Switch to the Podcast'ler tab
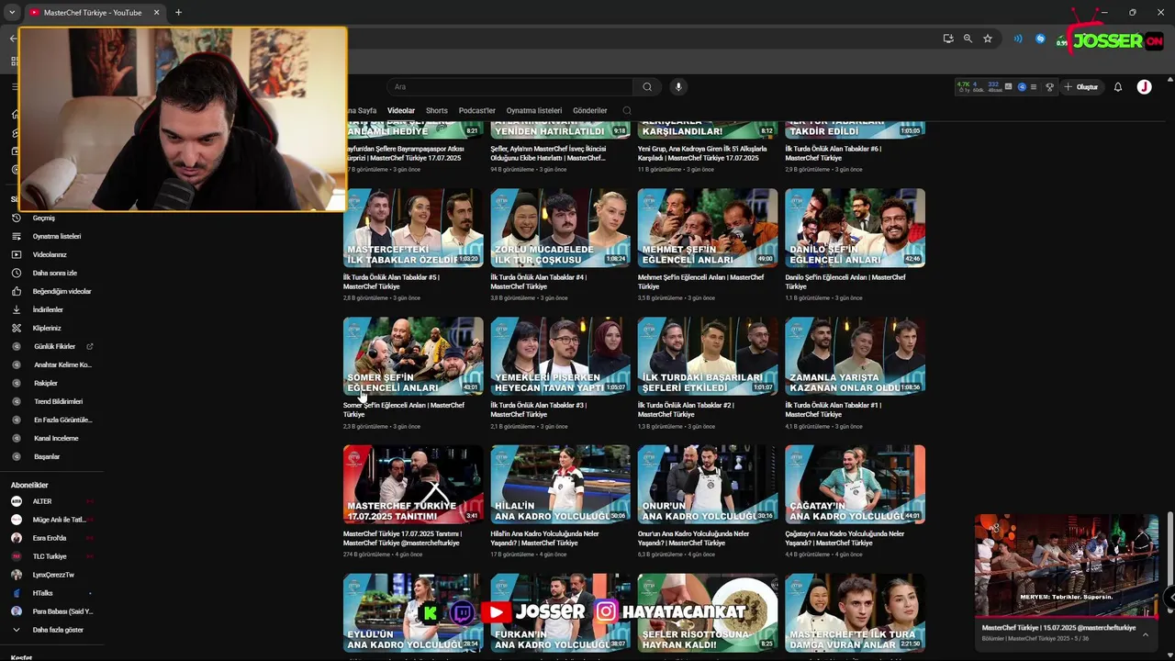The image size is (1175, 661). click(477, 110)
